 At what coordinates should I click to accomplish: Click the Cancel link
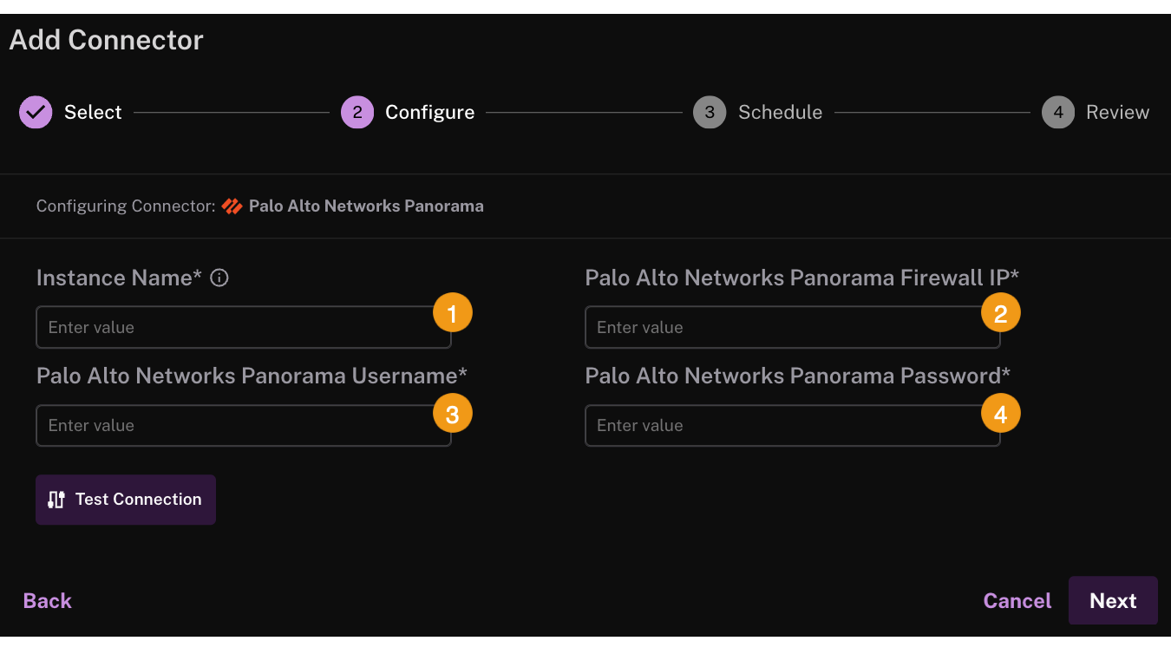click(1017, 600)
